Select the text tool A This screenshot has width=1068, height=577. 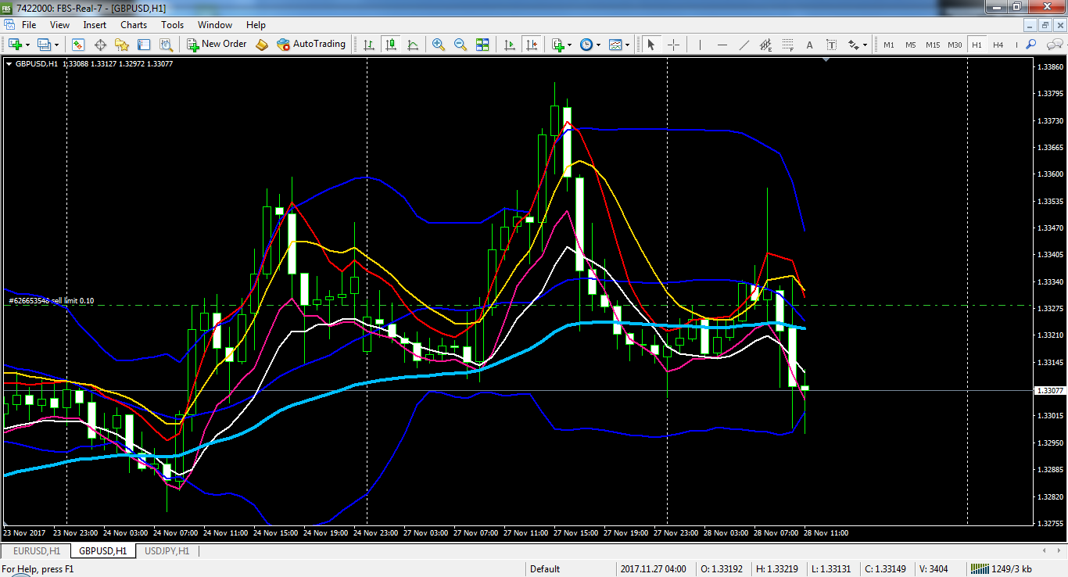[809, 45]
